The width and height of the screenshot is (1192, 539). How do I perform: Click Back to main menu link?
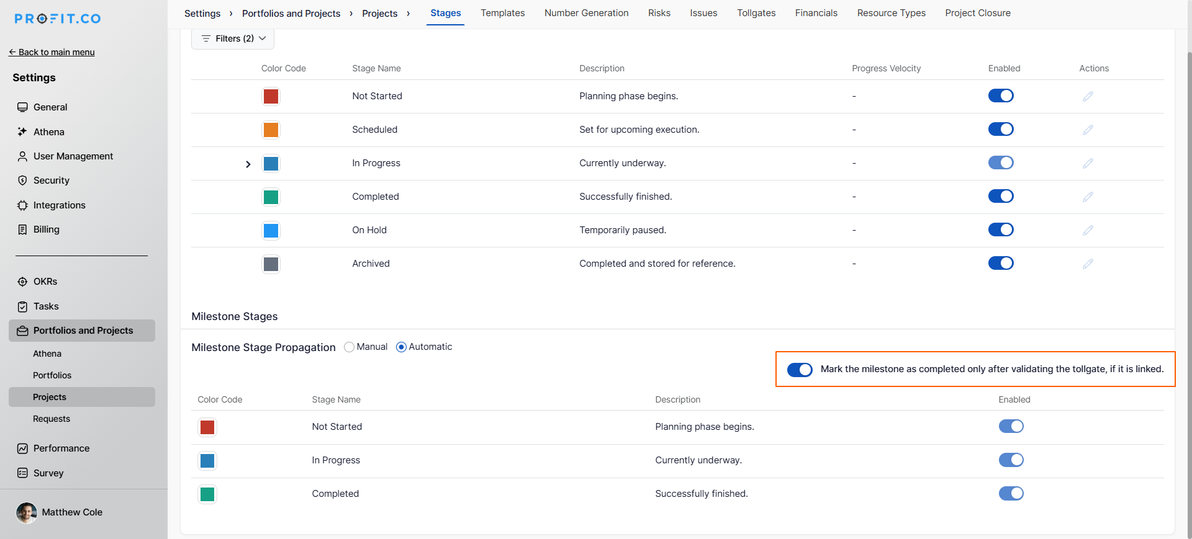[52, 52]
